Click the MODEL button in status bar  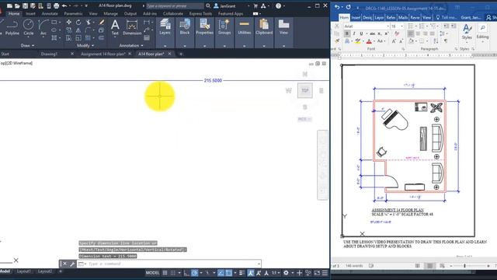pos(152,273)
